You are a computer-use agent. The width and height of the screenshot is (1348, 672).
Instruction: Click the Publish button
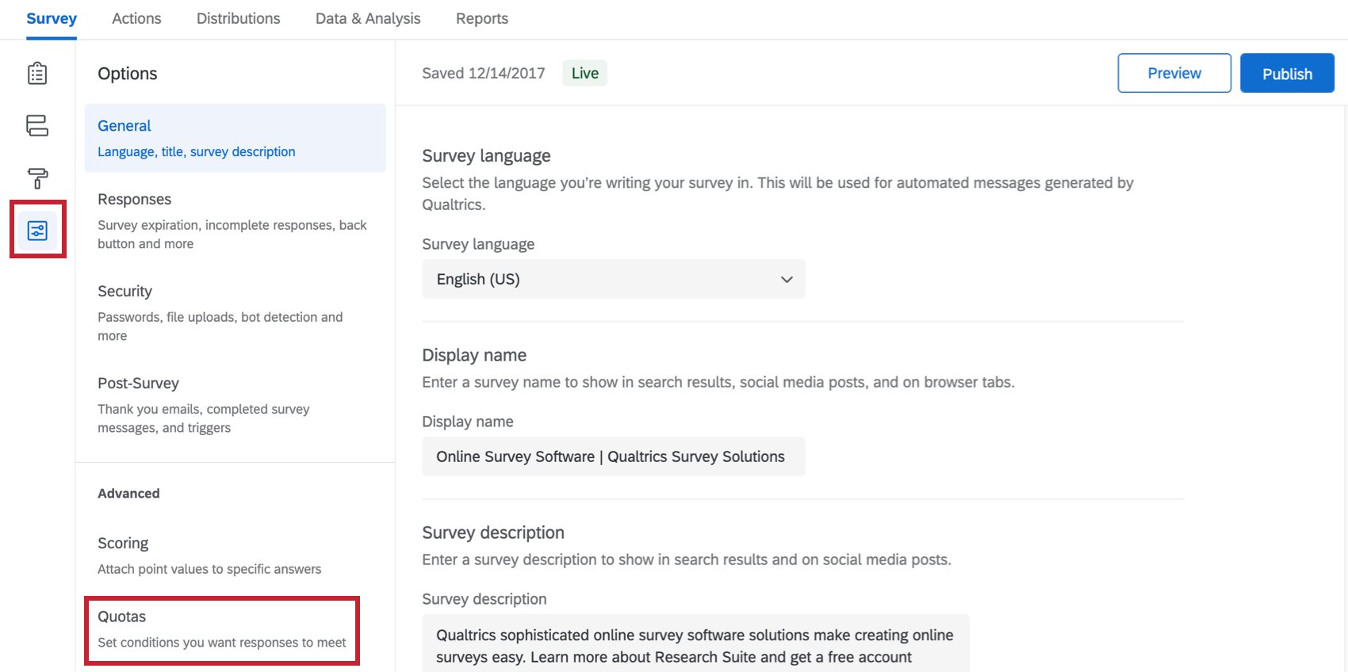pyautogui.click(x=1287, y=73)
